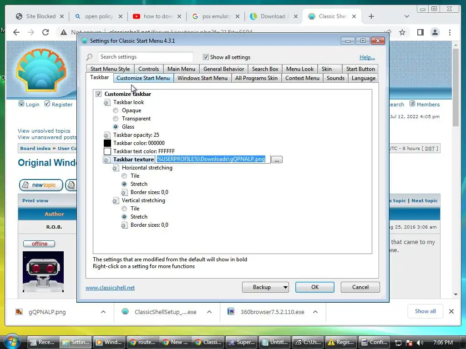The height and width of the screenshot is (349, 466).
Task: Click the black Taskbar color swatch
Action: [x=107, y=143]
